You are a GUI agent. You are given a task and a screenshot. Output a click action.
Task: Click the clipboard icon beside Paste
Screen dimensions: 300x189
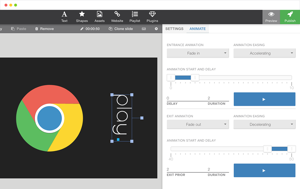point(13,29)
